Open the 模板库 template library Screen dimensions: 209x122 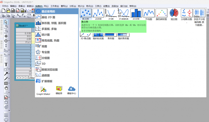click(x=59, y=90)
